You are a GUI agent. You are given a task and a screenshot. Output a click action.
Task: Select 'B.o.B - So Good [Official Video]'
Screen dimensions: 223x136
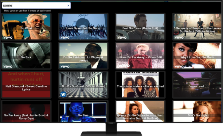[x=83, y=85]
